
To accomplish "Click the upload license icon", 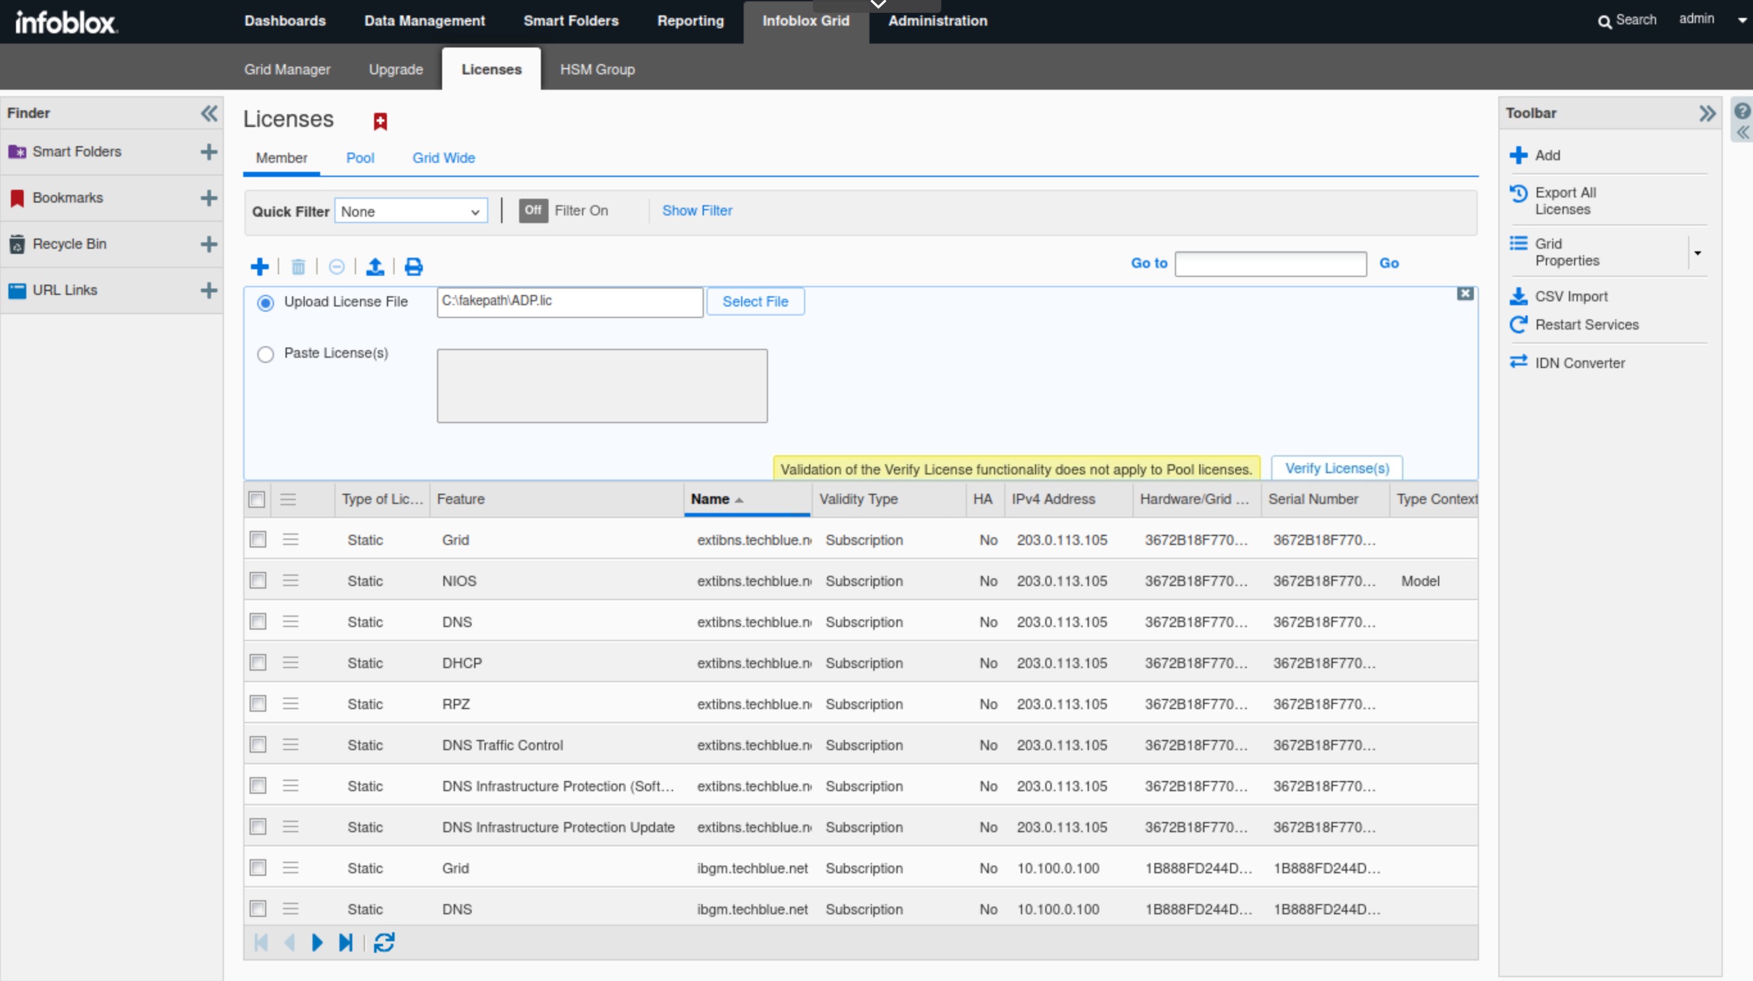I will (375, 267).
